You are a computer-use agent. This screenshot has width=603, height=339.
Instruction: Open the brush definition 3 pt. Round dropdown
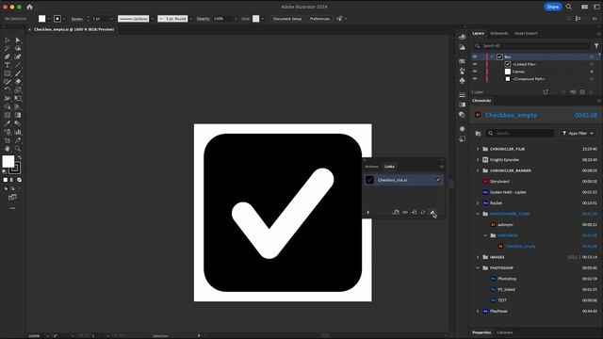(x=190, y=19)
